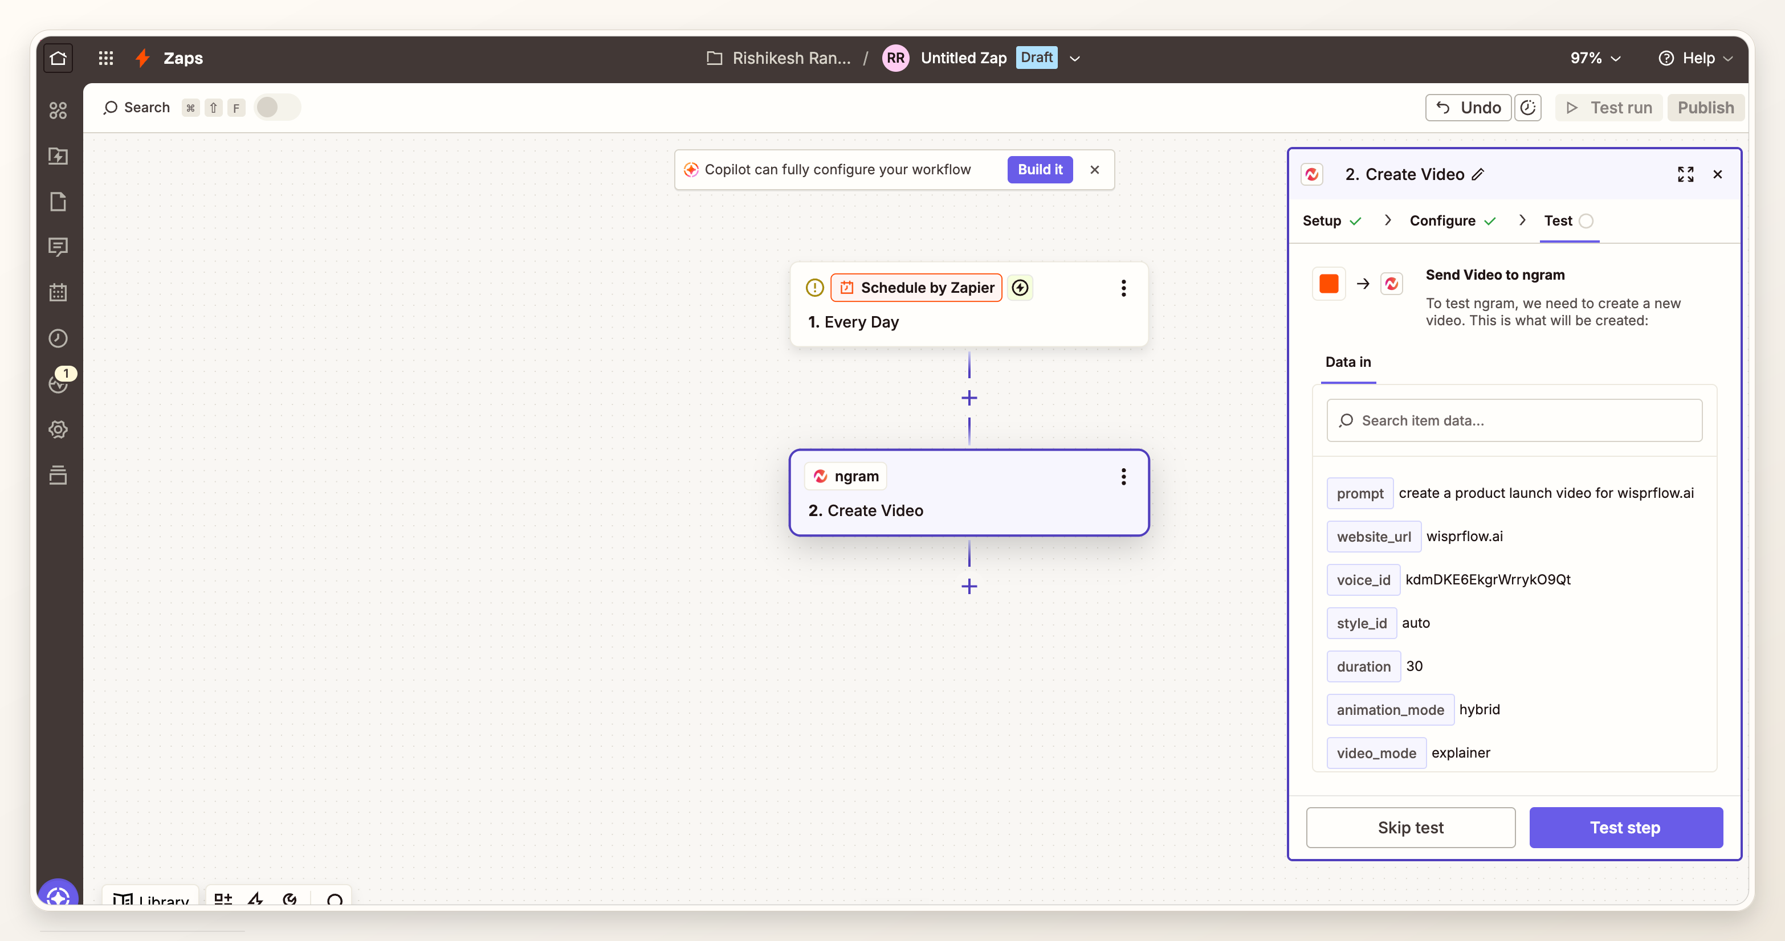The width and height of the screenshot is (1785, 941).
Task: Click the canvas Search field
Action: coord(137,107)
